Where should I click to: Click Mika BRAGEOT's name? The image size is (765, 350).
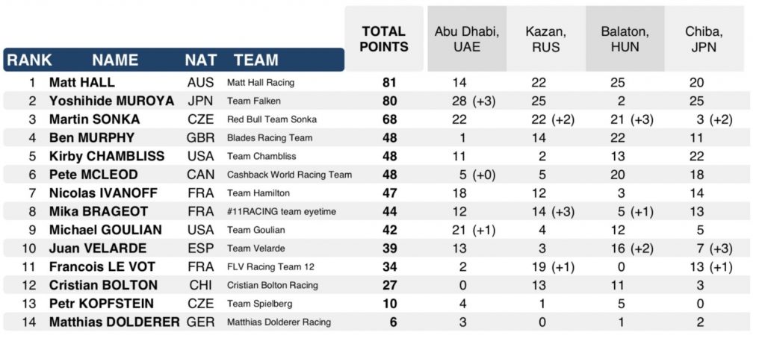coord(99,212)
